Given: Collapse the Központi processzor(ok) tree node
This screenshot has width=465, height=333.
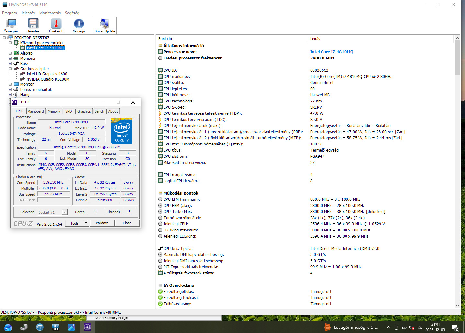Looking at the screenshot, I should [x=10, y=43].
